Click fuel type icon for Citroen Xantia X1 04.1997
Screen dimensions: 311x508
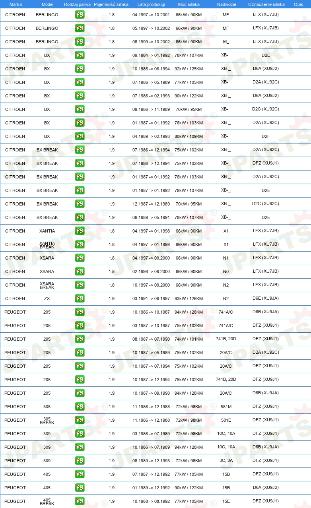pyautogui.click(x=80, y=231)
